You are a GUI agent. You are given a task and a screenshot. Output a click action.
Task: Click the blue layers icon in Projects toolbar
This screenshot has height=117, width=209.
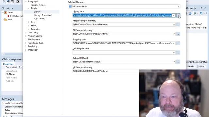(201, 13)
